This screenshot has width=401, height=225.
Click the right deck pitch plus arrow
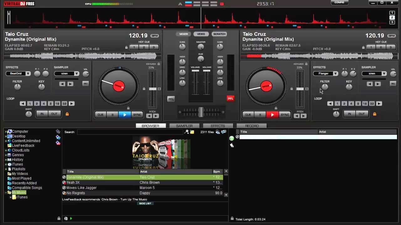pyautogui.click(x=304, y=116)
